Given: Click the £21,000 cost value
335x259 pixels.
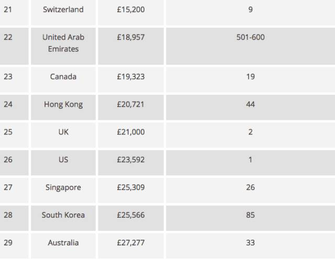Looking at the screenshot, I should pyautogui.click(x=131, y=132).
